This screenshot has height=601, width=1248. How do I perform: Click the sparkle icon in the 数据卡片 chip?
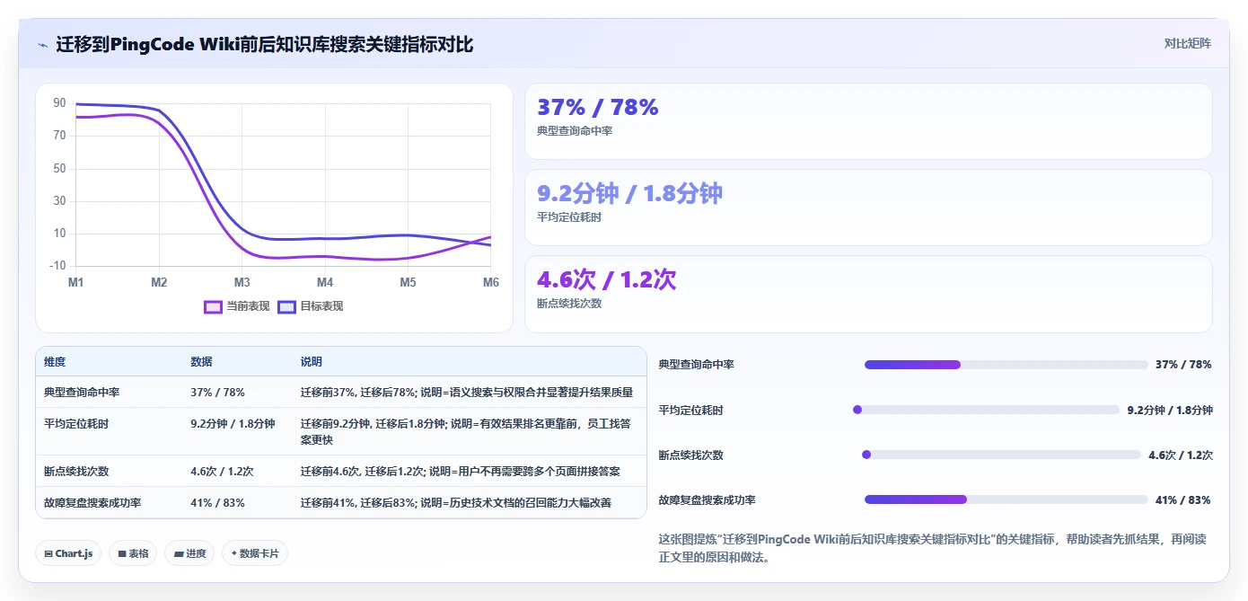[x=234, y=553]
